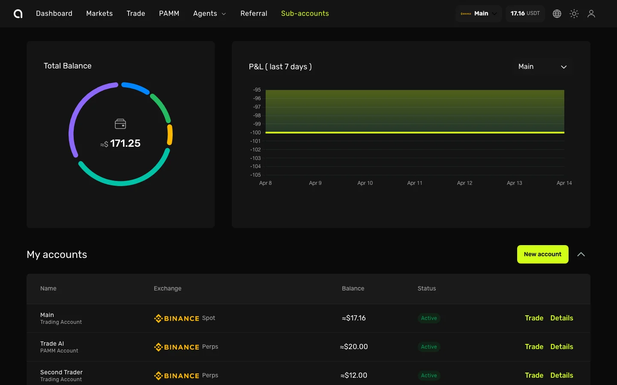Open Details for Trade AI account
Viewport: 617px width, 385px height.
(x=561, y=347)
